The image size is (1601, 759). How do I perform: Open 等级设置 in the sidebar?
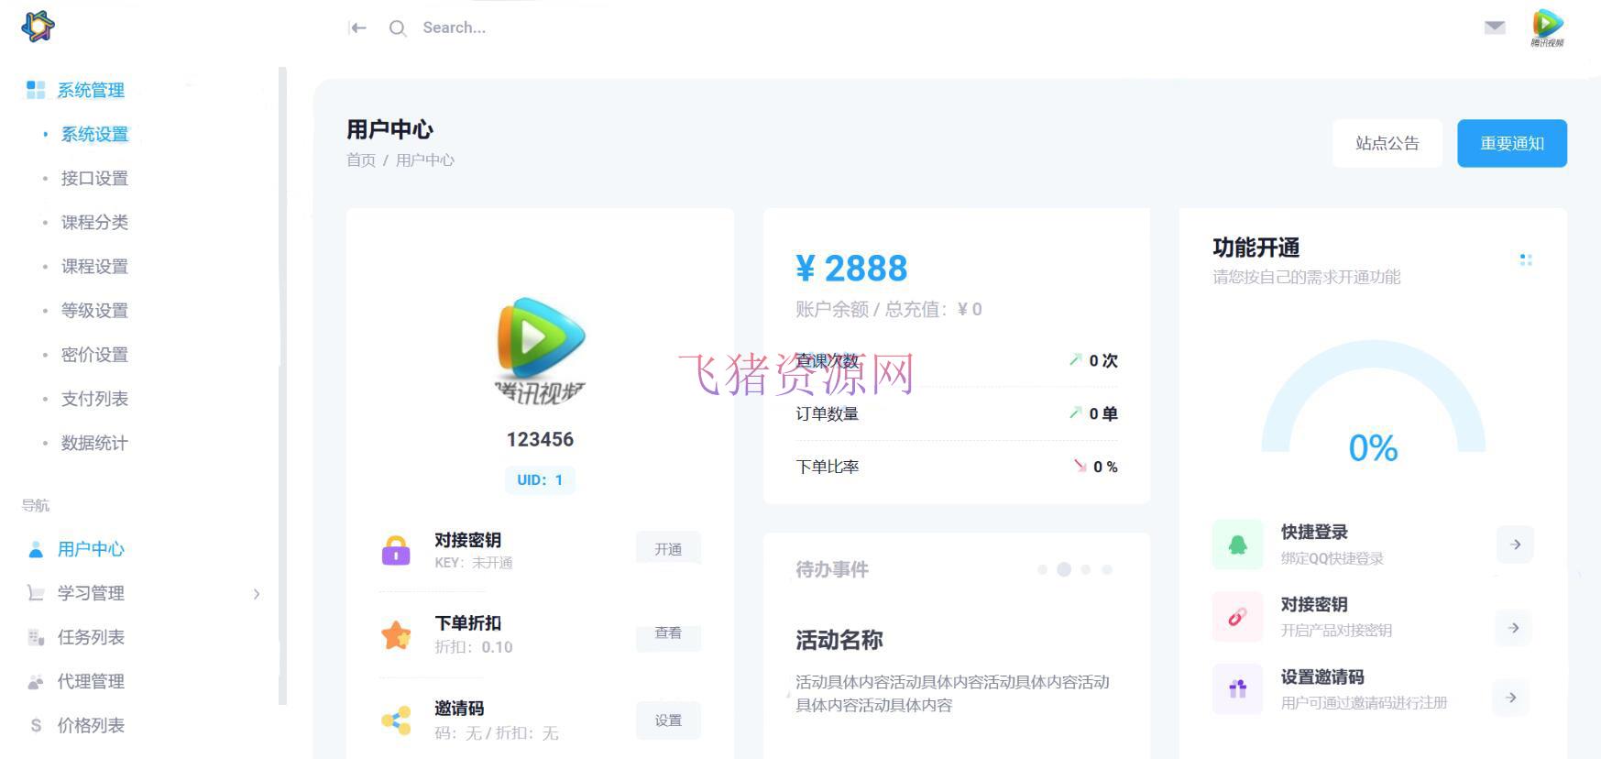pos(94,310)
